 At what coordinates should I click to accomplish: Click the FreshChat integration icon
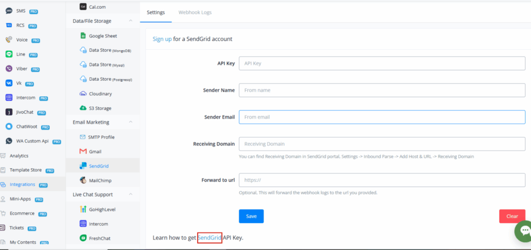click(x=83, y=238)
